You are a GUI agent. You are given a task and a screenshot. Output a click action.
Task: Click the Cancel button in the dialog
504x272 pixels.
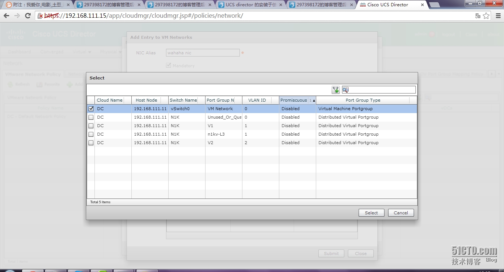[401, 213]
